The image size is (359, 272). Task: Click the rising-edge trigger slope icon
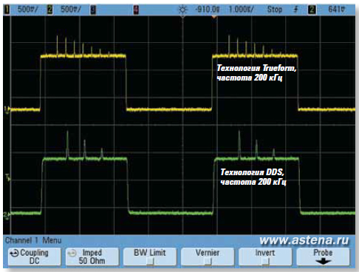(x=295, y=10)
